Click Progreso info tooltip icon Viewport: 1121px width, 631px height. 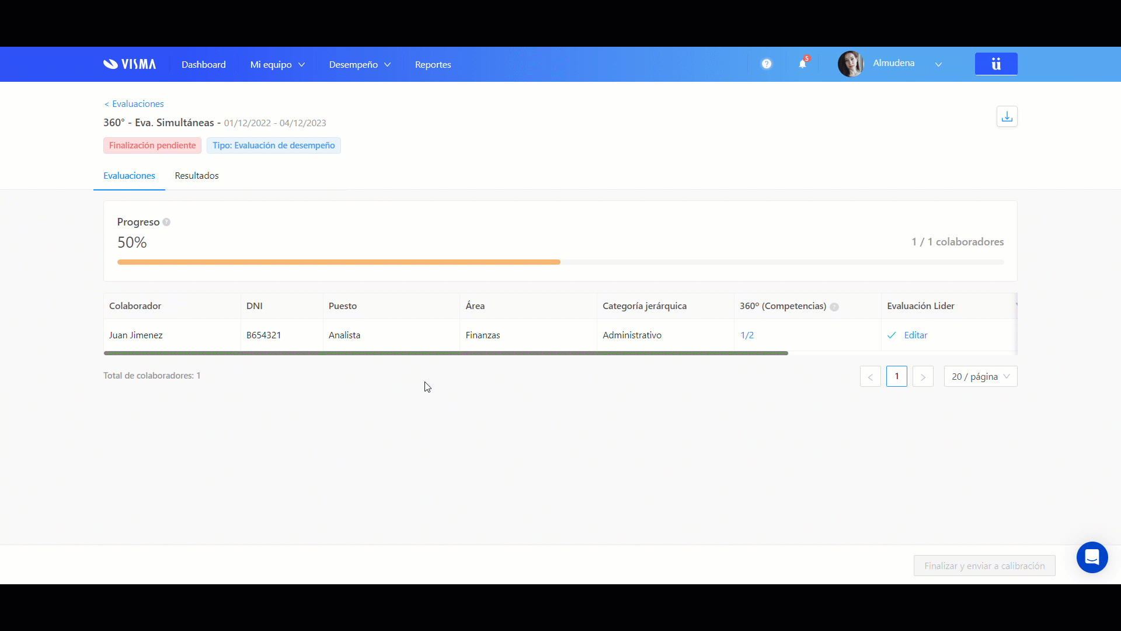coord(166,222)
